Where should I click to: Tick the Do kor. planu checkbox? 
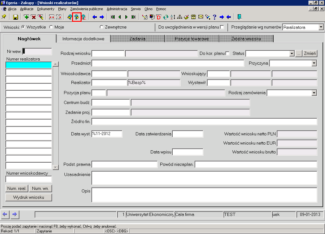pyautogui.click(x=227, y=53)
